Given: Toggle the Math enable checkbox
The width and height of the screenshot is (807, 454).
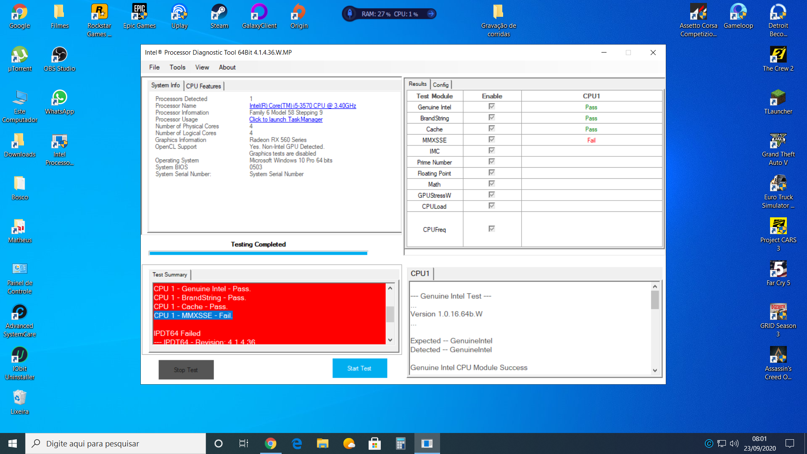Looking at the screenshot, I should pos(491,184).
